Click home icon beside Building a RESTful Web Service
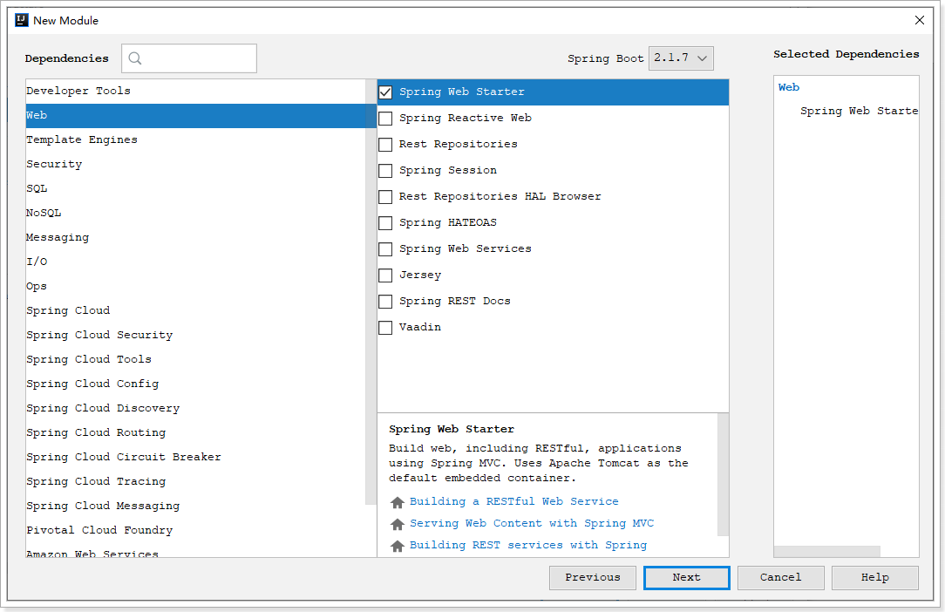This screenshot has width=945, height=612. click(398, 502)
